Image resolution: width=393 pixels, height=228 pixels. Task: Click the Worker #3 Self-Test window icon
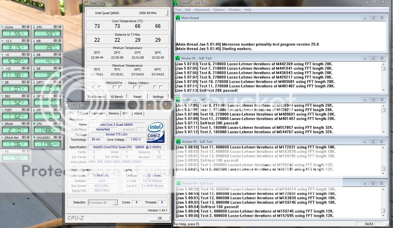tap(178, 142)
